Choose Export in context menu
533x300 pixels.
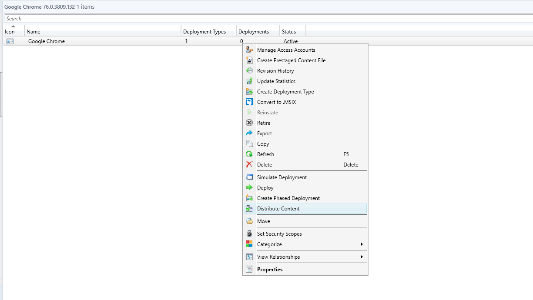(x=305, y=133)
